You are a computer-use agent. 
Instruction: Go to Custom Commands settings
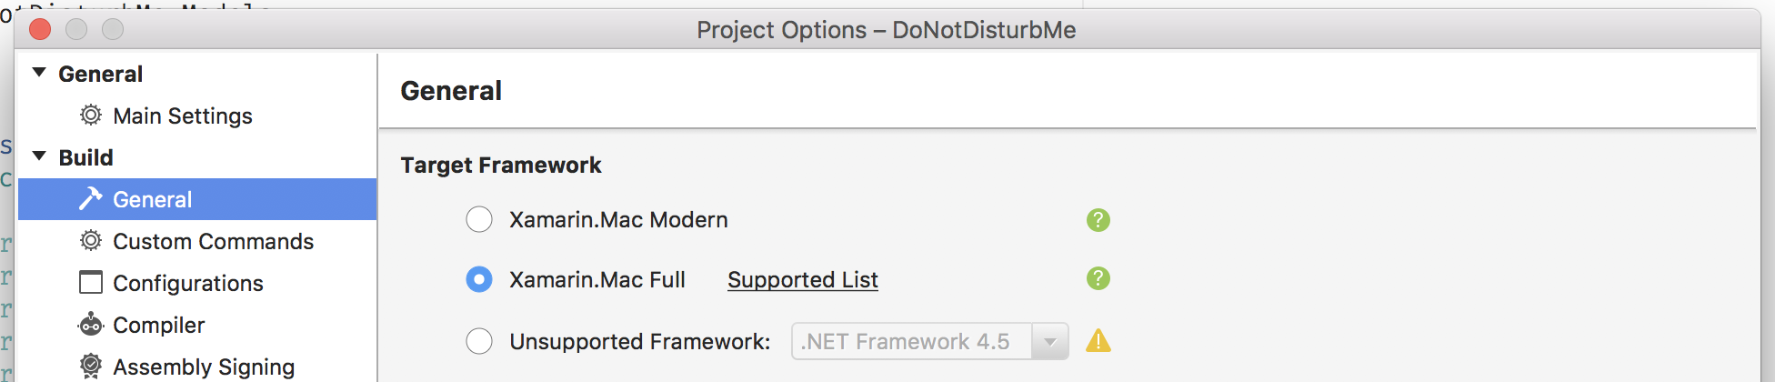(213, 242)
